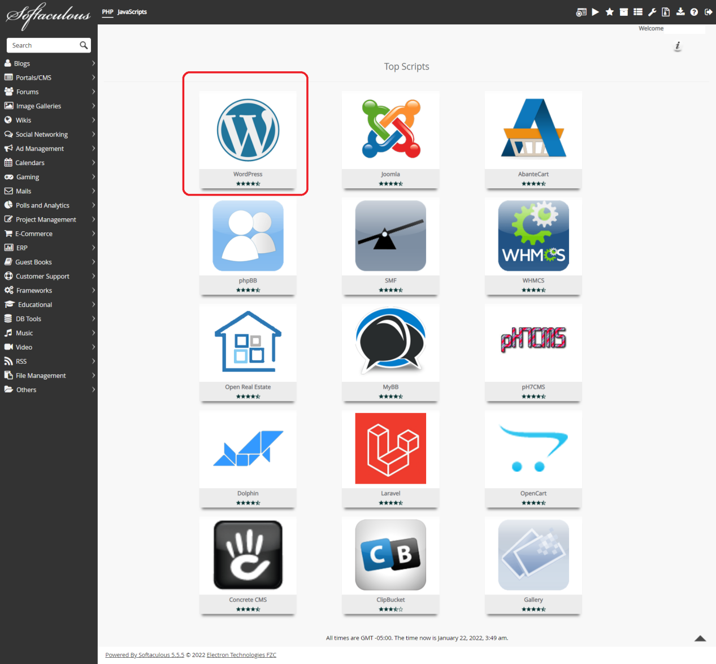Select the MyBB speech bubble thumbnail
The image size is (716, 664).
click(x=390, y=340)
